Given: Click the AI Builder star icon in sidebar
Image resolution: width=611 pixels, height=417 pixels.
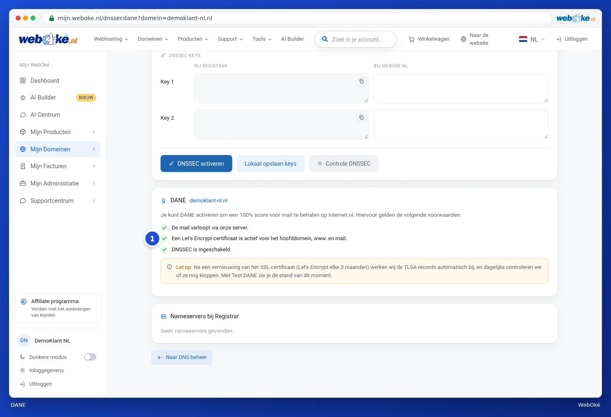Looking at the screenshot, I should pos(23,97).
